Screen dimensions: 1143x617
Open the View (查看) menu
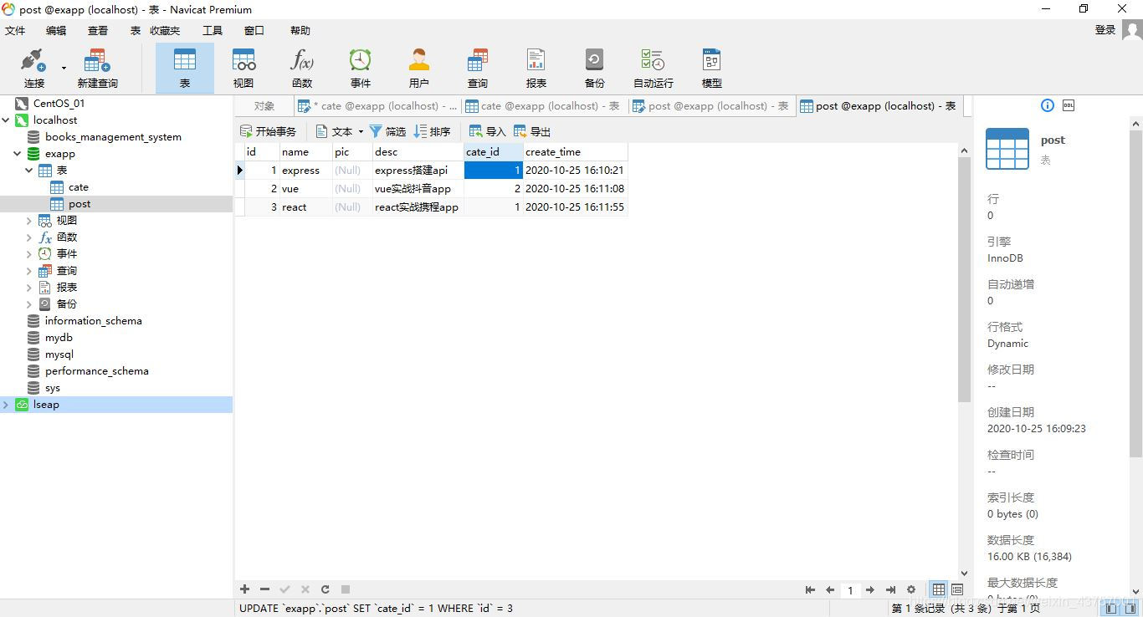(98, 30)
